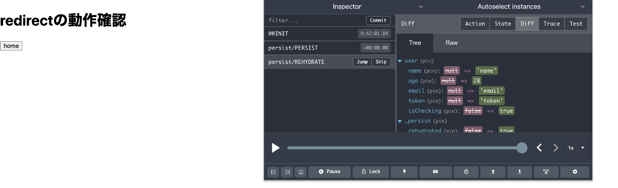Pin the age property
The height and width of the screenshot is (188, 618).
427,81
